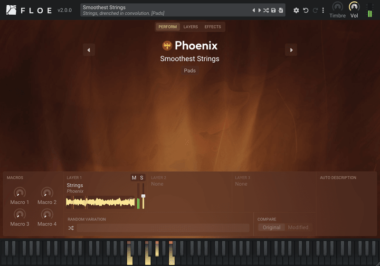Switch to the Perform tab

pyautogui.click(x=168, y=27)
